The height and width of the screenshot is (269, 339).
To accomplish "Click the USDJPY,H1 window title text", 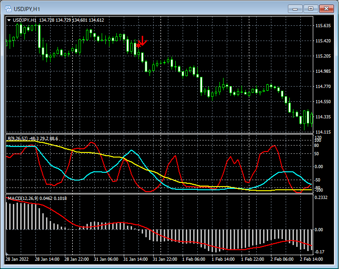I will 27,8.
